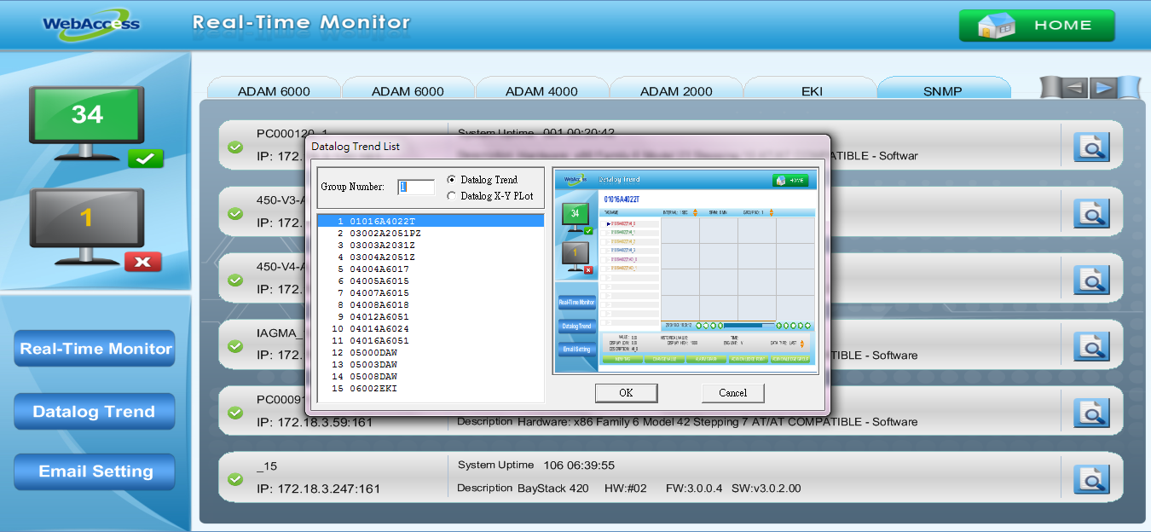The width and height of the screenshot is (1151, 532).
Task: Show more tabs with blue right arrow
Action: [x=1104, y=87]
